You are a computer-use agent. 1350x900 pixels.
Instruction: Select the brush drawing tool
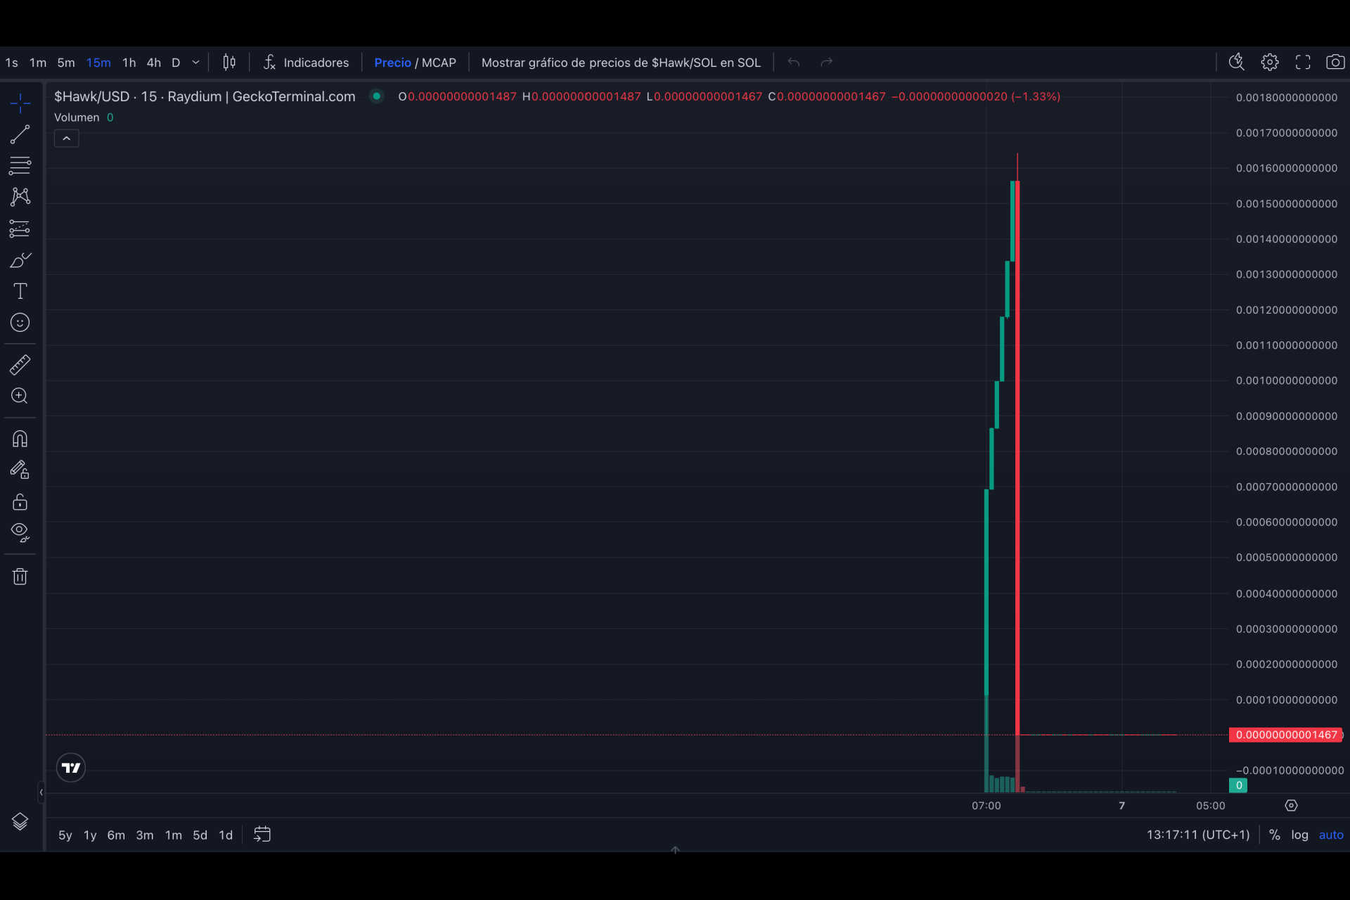click(x=20, y=260)
